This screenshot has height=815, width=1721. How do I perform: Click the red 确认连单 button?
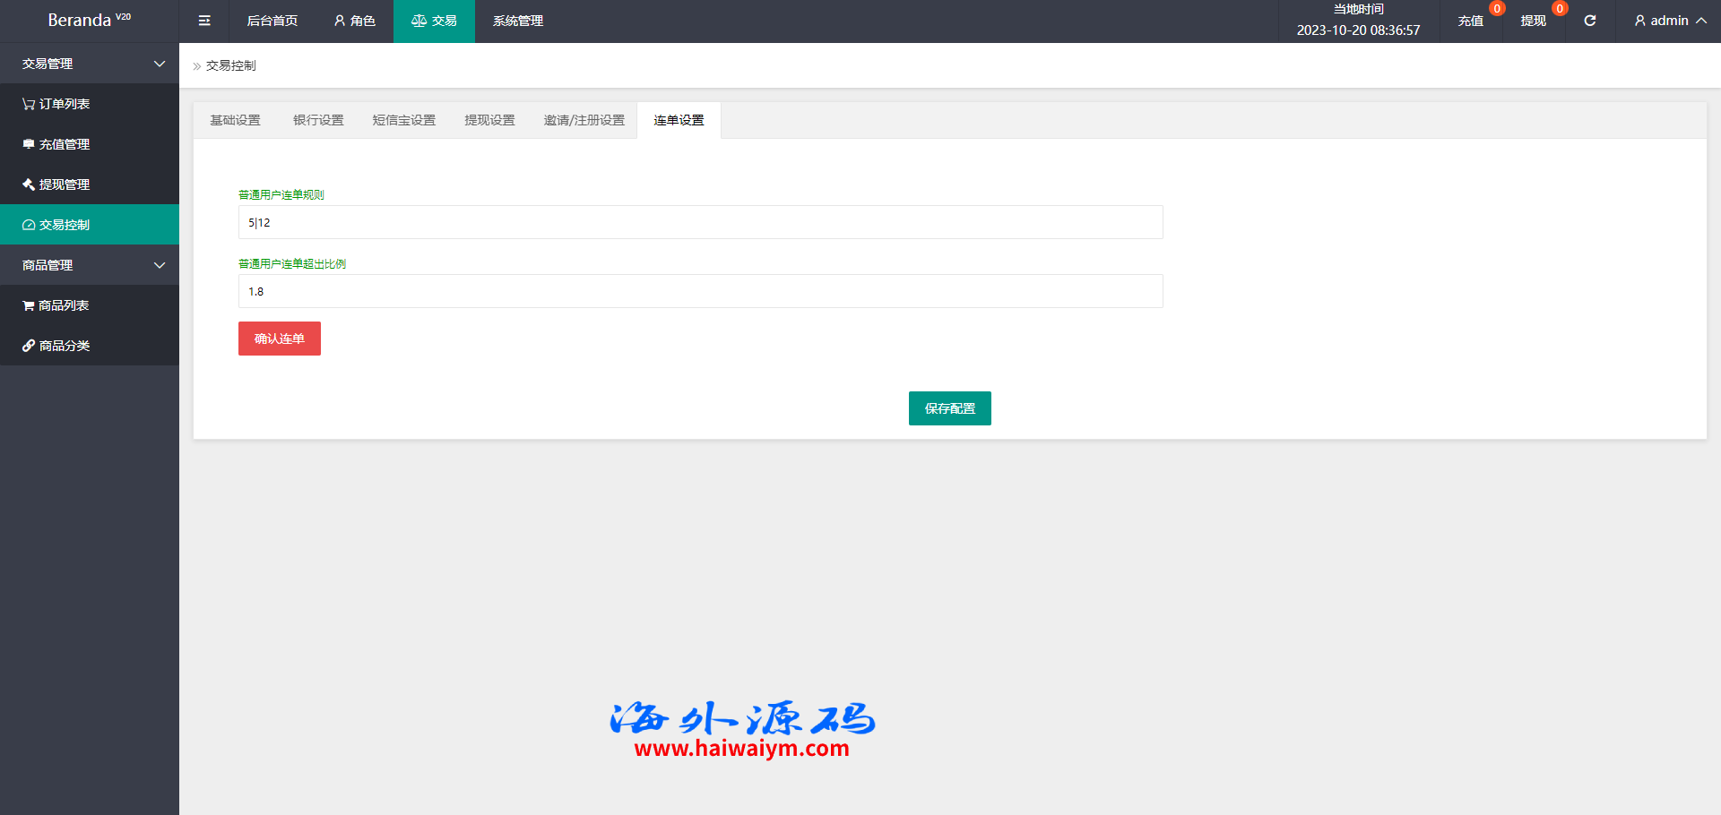tap(279, 339)
